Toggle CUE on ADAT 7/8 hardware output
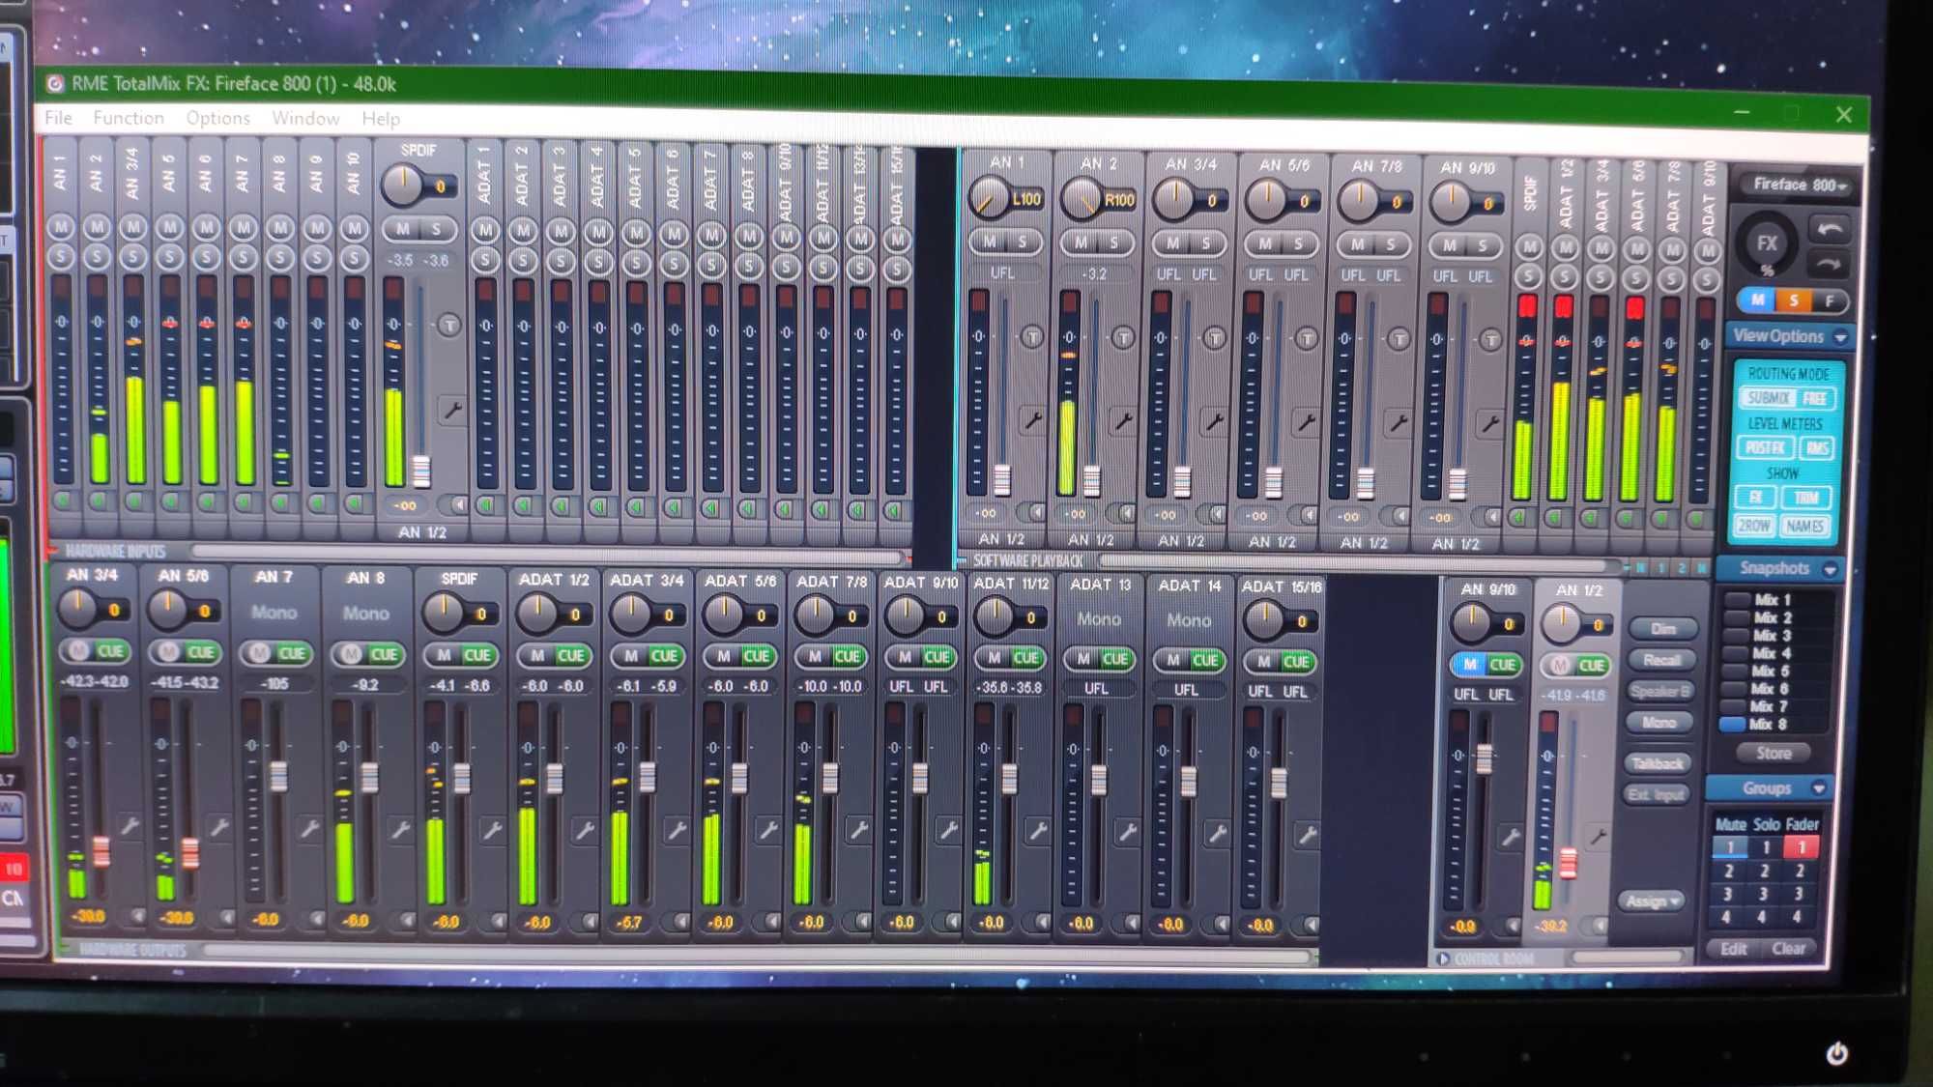1933x1087 pixels. coord(847,656)
